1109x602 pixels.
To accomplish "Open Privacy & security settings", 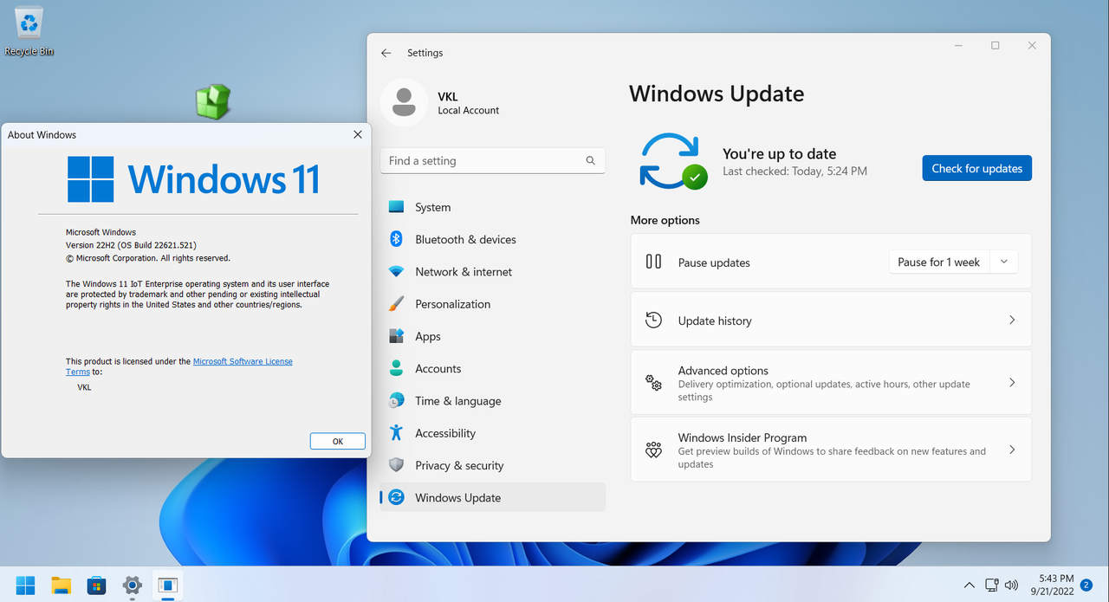I will pyautogui.click(x=492, y=465).
